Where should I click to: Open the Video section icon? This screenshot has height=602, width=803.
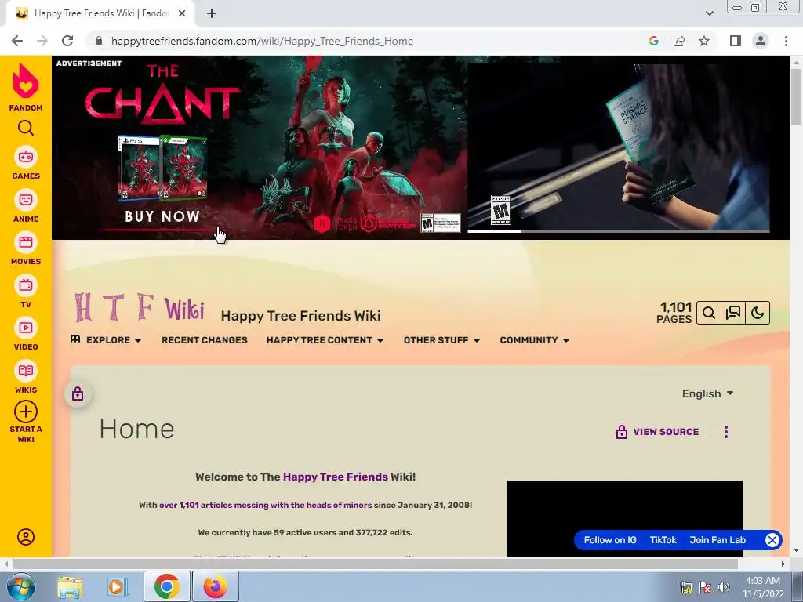point(26,328)
